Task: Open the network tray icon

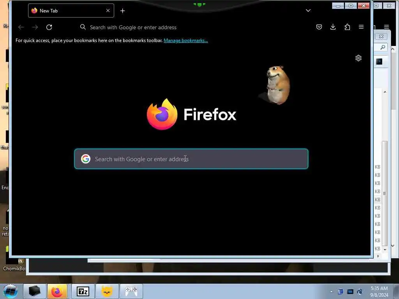Action: click(x=350, y=292)
